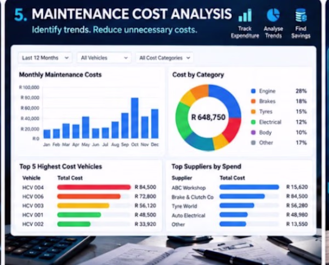329x265 pixels.
Task: Click the January bar in monthly costs chart
Action: point(47,134)
